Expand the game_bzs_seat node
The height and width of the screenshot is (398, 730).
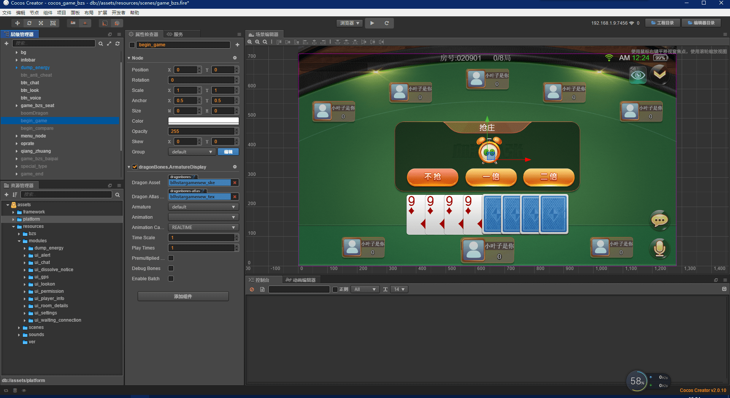tap(17, 106)
